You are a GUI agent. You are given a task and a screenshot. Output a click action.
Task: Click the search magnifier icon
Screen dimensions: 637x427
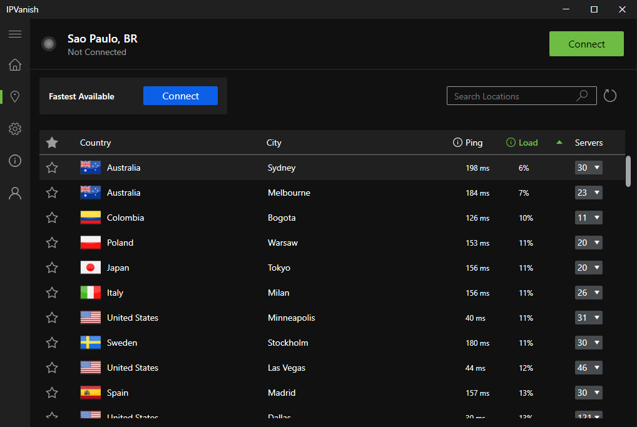(x=582, y=96)
